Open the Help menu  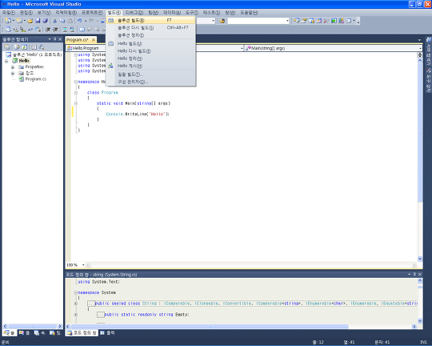(x=249, y=13)
